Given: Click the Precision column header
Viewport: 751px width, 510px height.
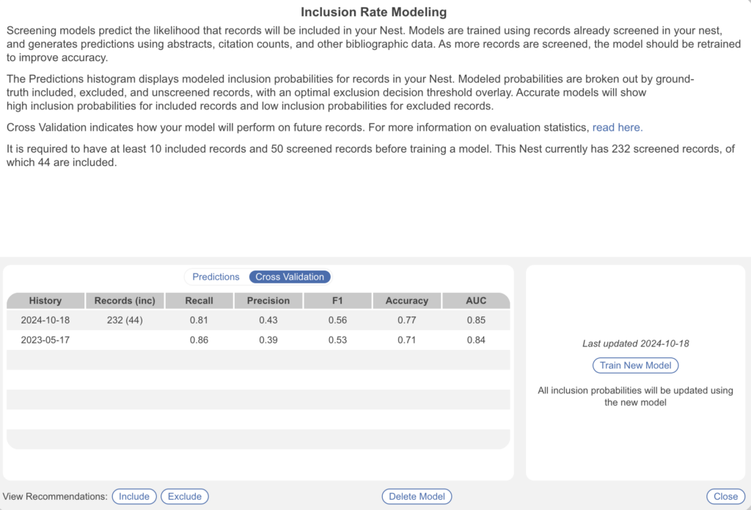Looking at the screenshot, I should point(268,300).
